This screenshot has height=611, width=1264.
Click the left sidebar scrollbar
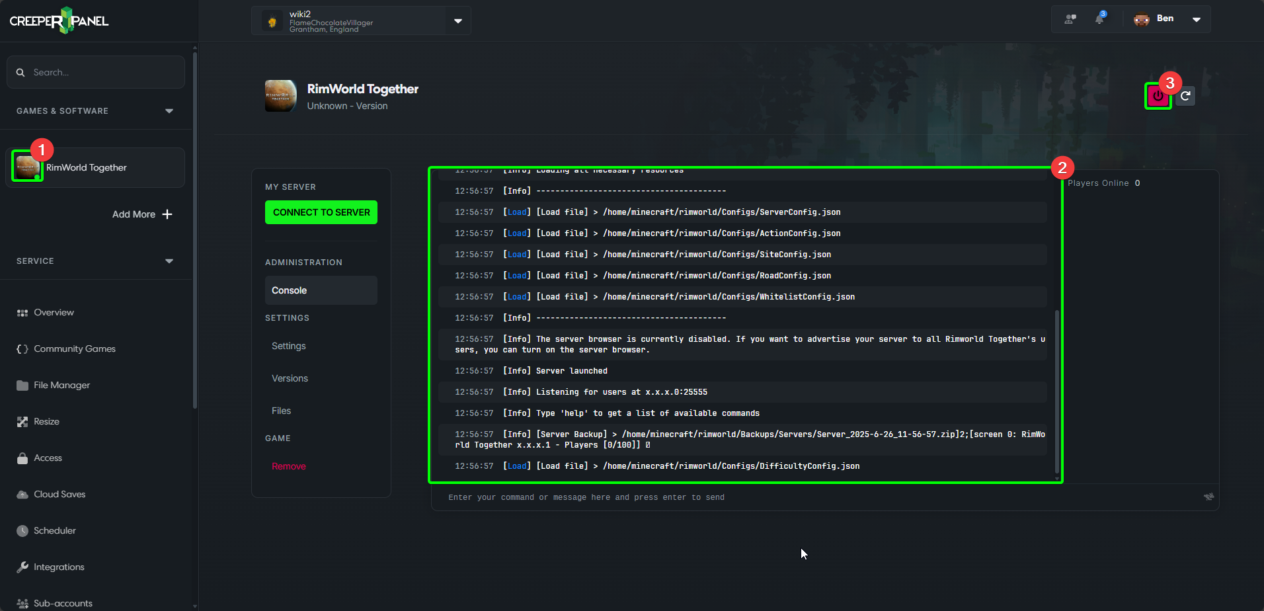pos(194,231)
